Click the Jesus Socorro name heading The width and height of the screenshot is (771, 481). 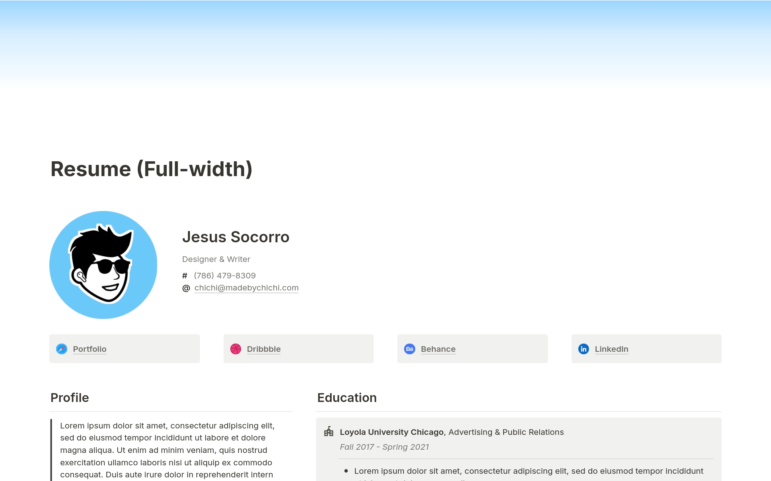236,237
